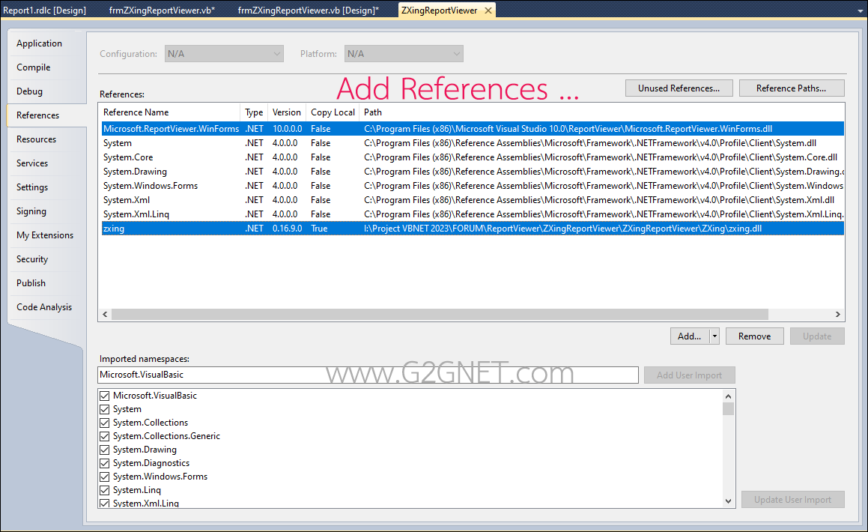
Task: Select the System reference row
Action: coord(473,143)
